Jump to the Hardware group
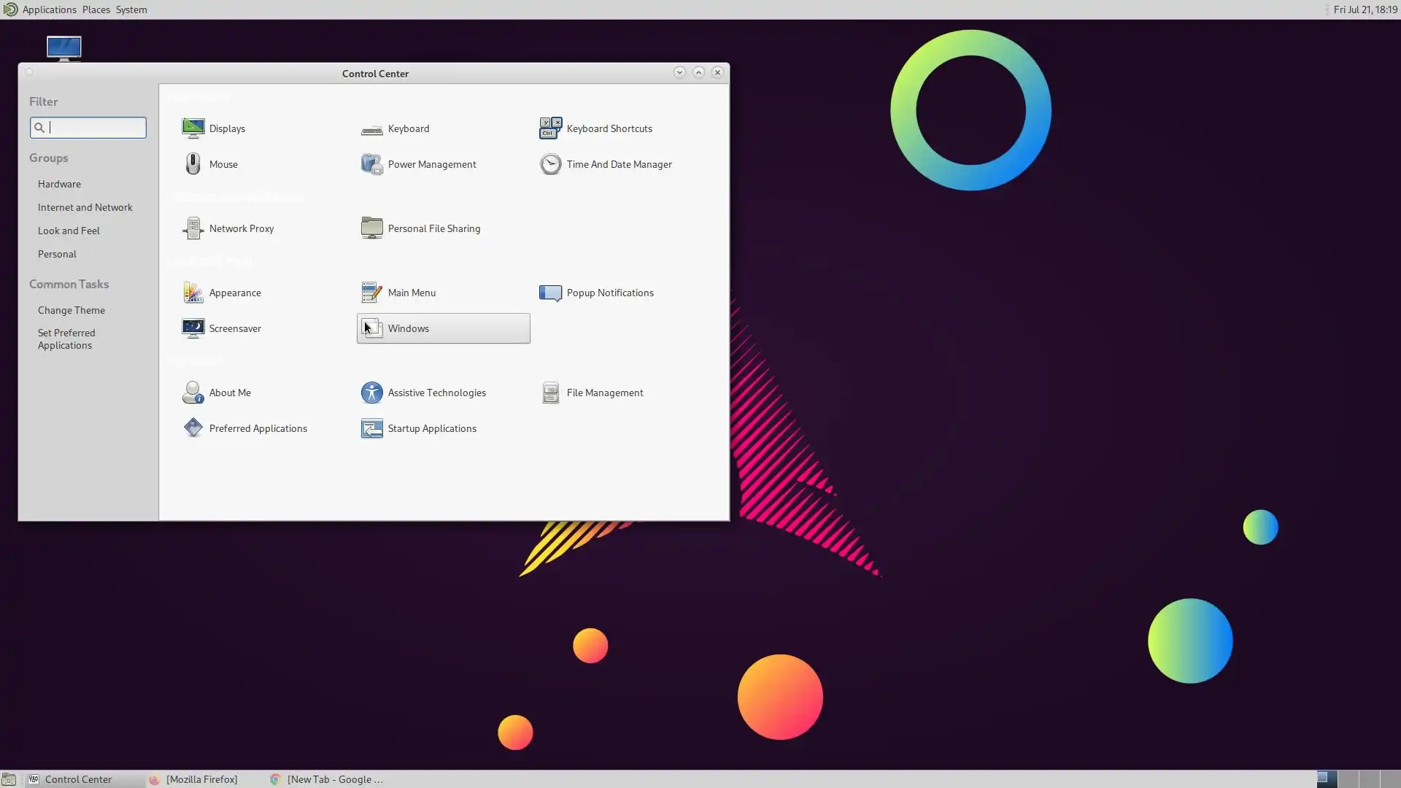The width and height of the screenshot is (1401, 788). pos(59,184)
